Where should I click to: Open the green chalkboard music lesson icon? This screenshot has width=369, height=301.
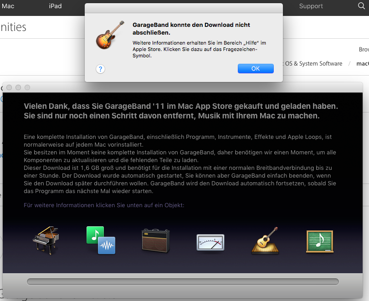pyautogui.click(x=320, y=241)
